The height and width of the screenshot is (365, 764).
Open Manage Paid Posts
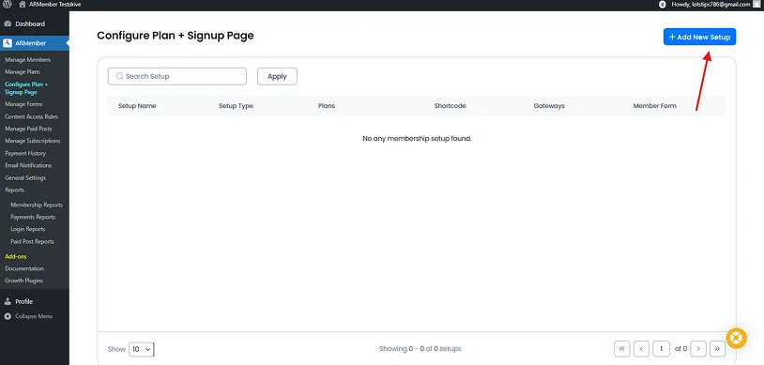[x=28, y=129]
